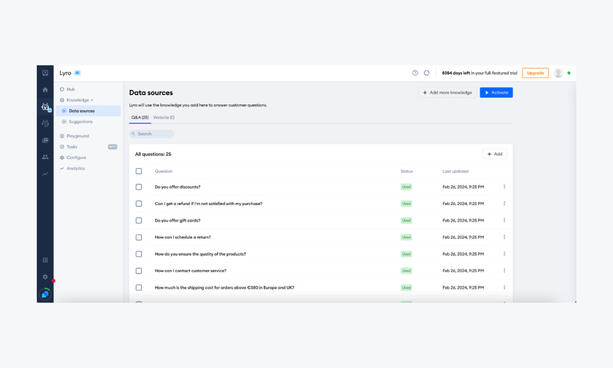Click Upgrade in the top bar
The height and width of the screenshot is (368, 613).
coord(535,73)
